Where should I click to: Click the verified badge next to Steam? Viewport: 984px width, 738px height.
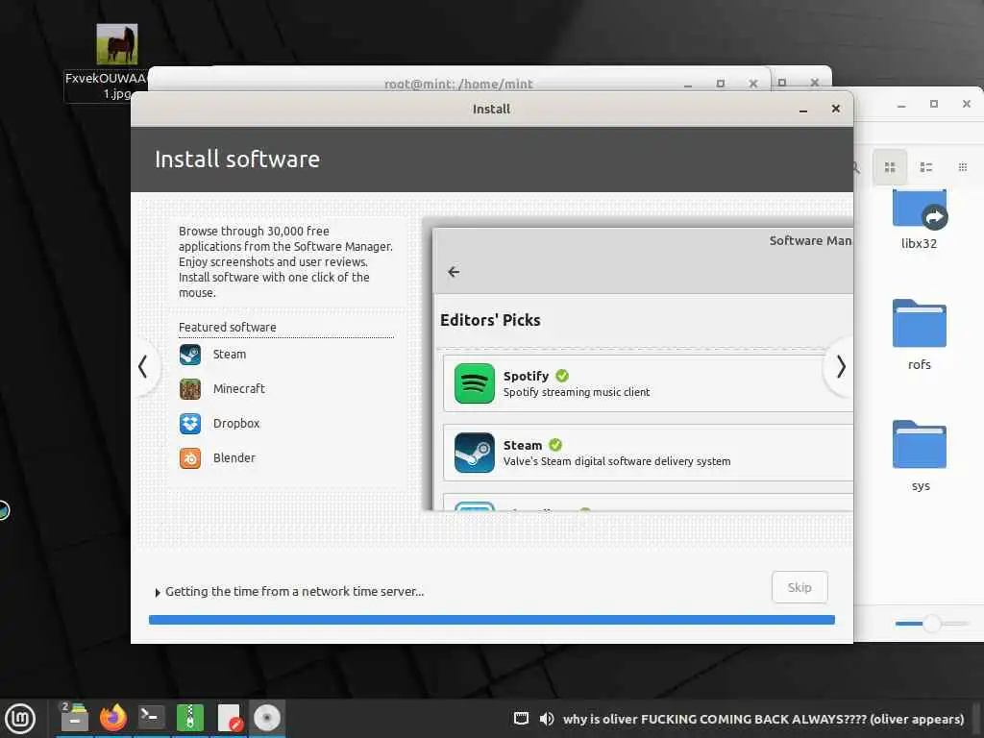pos(555,445)
